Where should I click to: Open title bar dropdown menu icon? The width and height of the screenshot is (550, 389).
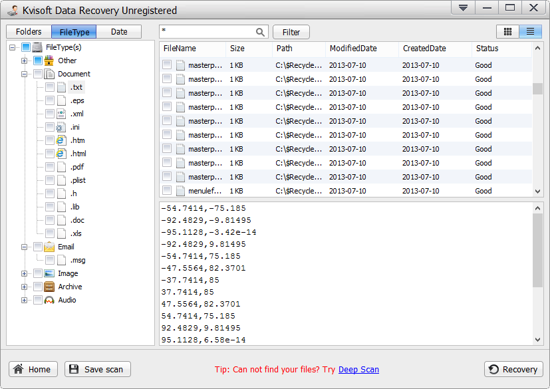point(463,8)
